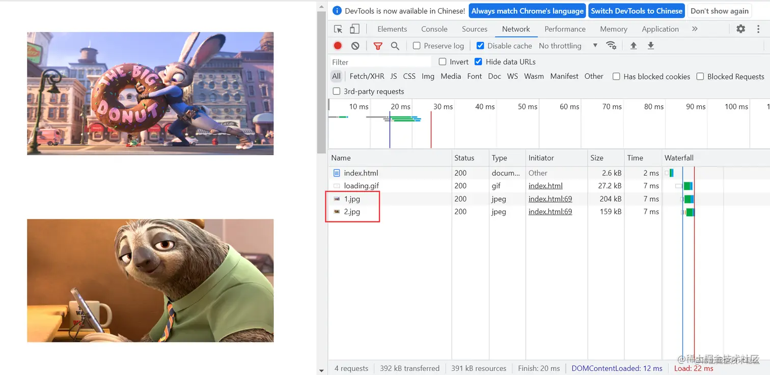Image resolution: width=770 pixels, height=375 pixels.
Task: Open index.html:69 initiator of 1.jpg
Action: [x=550, y=199]
